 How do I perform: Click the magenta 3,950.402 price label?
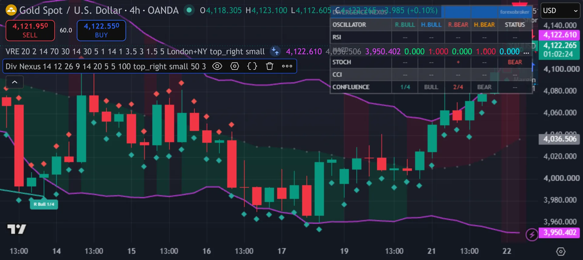[560, 232]
